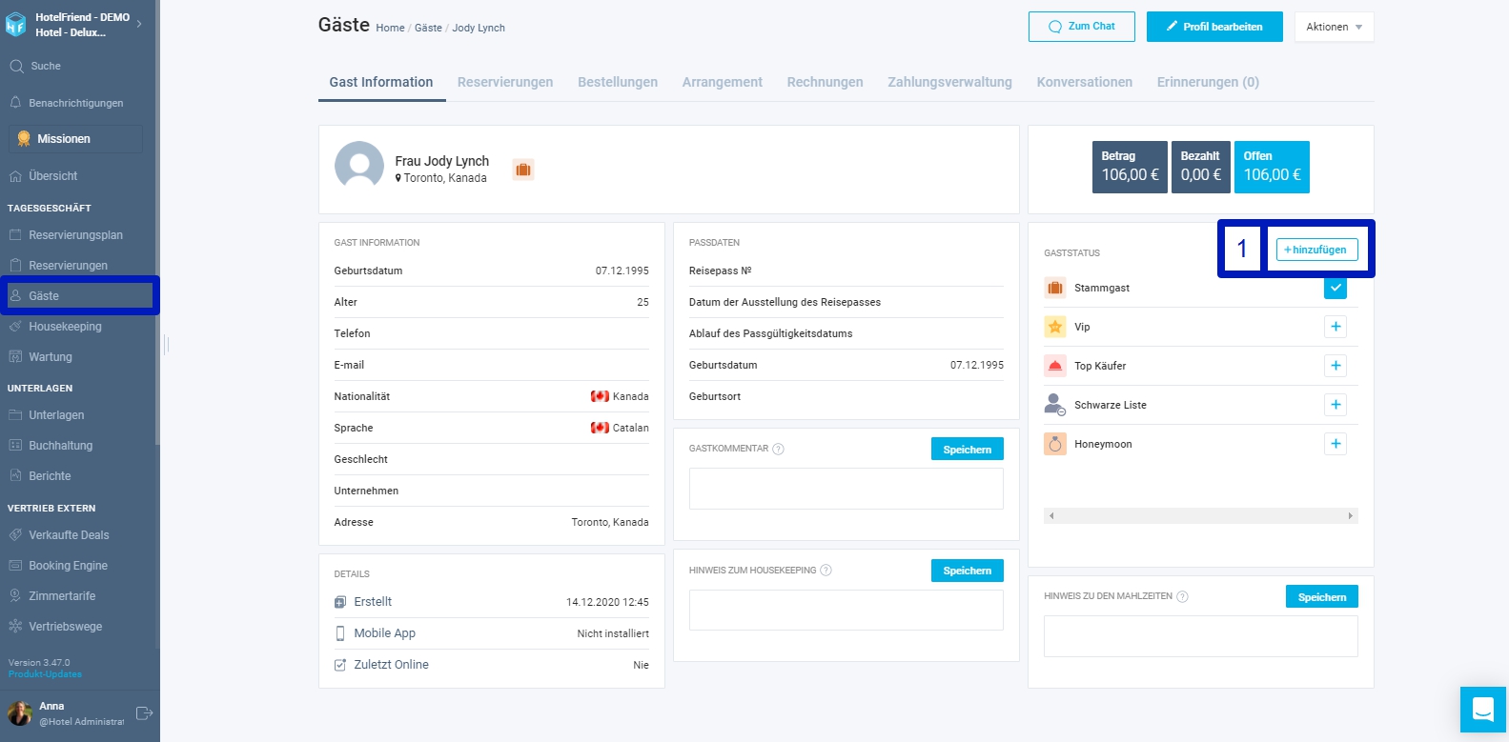1509x742 pixels.
Task: Open the search icon in sidebar
Action: (x=16, y=66)
